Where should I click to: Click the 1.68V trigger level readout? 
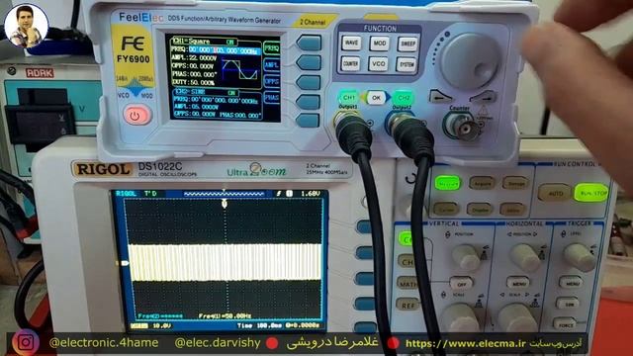[x=311, y=194]
